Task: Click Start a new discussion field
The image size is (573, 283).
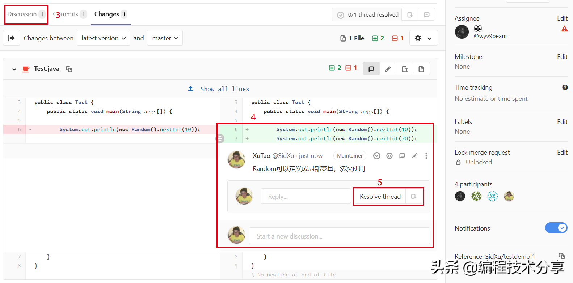Action: (x=339, y=236)
